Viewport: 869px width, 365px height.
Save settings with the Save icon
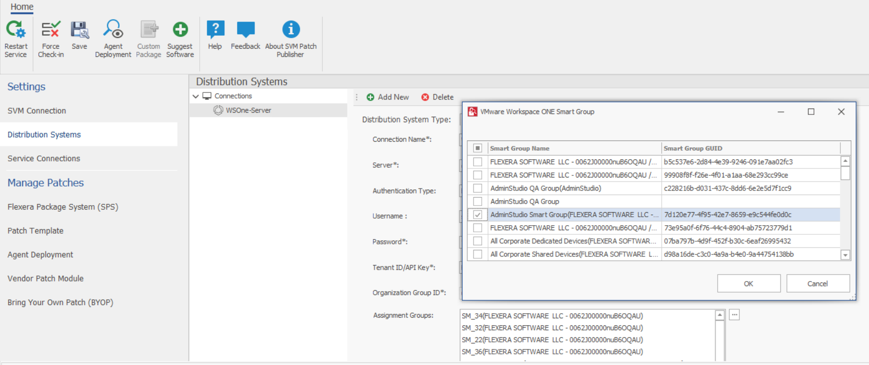[x=80, y=30]
